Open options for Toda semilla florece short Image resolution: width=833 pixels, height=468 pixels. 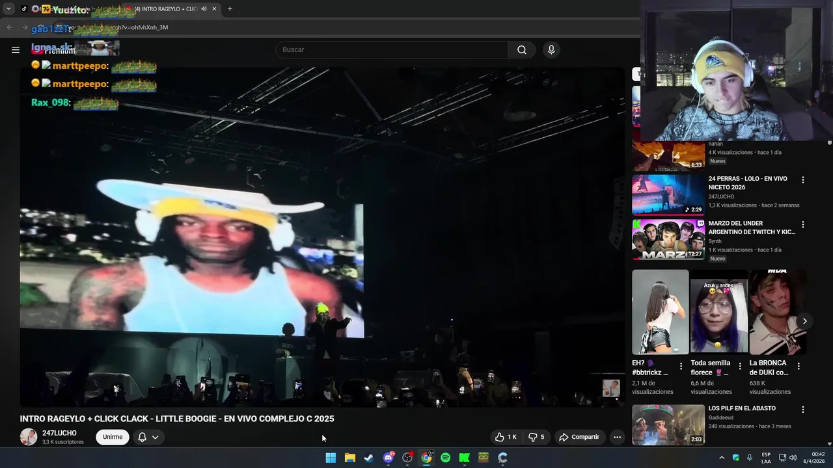[740, 367]
